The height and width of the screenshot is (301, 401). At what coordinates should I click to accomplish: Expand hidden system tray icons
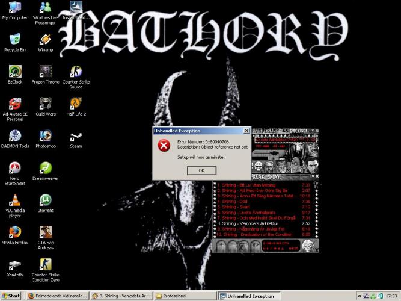(360, 296)
